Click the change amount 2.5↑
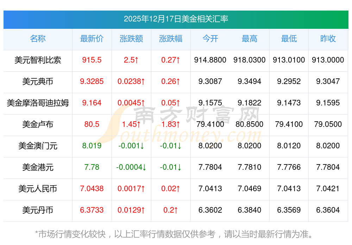This screenshot has height=245, width=352. tap(131, 60)
